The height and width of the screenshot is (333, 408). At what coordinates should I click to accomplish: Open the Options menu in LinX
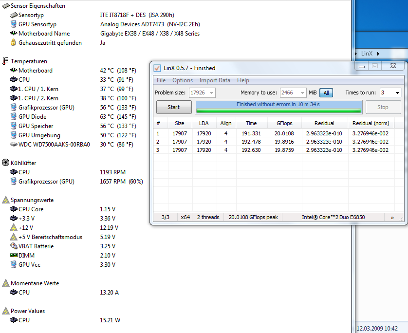click(x=183, y=80)
